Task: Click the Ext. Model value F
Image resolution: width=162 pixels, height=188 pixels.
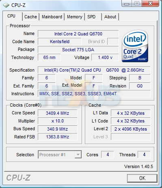Action: (94, 86)
